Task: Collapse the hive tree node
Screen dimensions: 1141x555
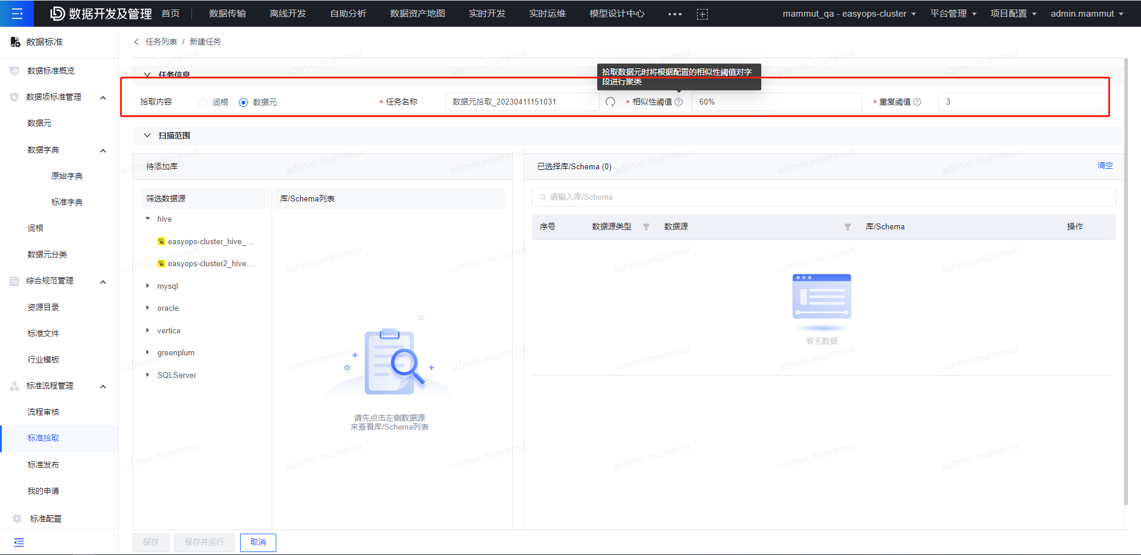Action: point(148,219)
